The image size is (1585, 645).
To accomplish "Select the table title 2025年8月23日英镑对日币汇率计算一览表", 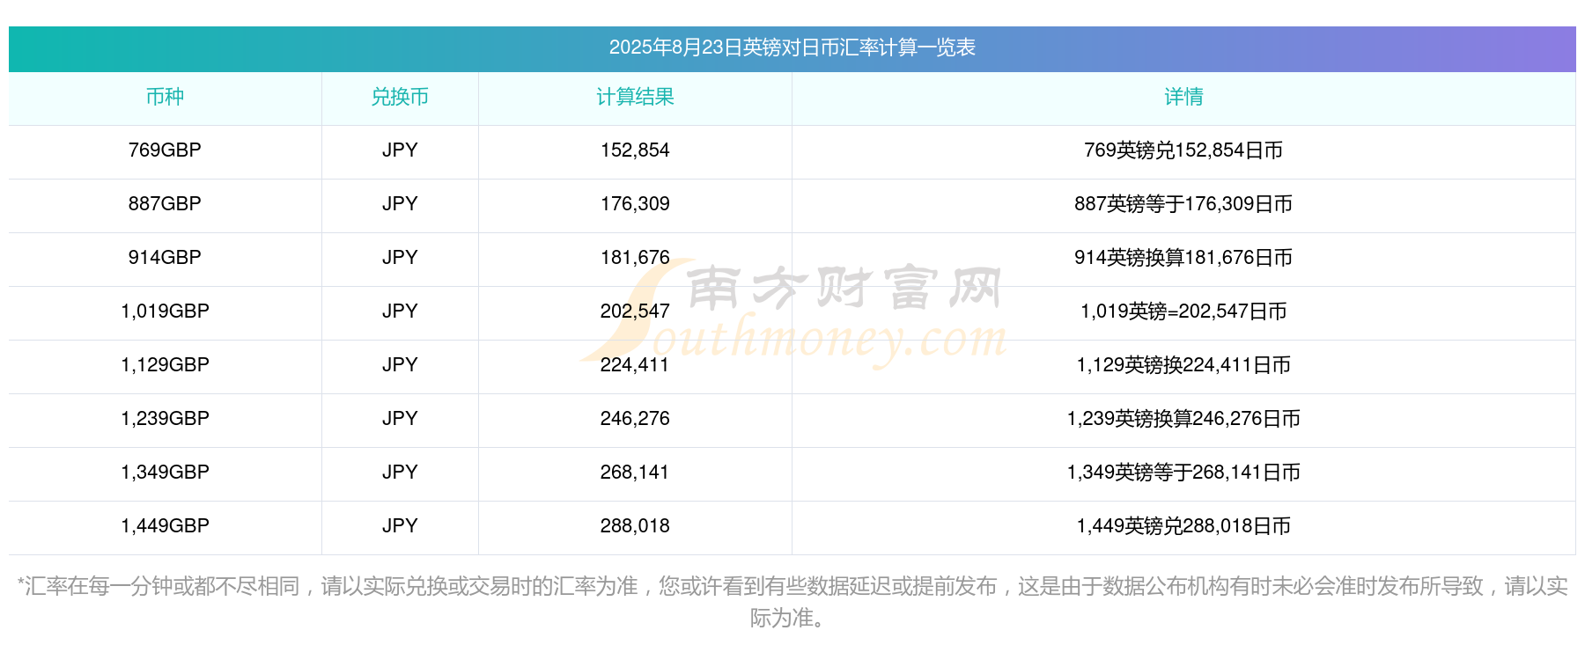I will tap(792, 48).
